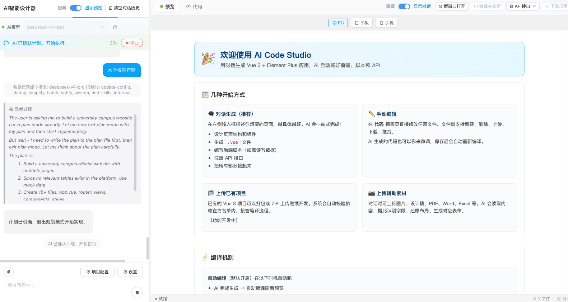
Task: Click the folder icon for 上传已有项目
Action: [211, 193]
